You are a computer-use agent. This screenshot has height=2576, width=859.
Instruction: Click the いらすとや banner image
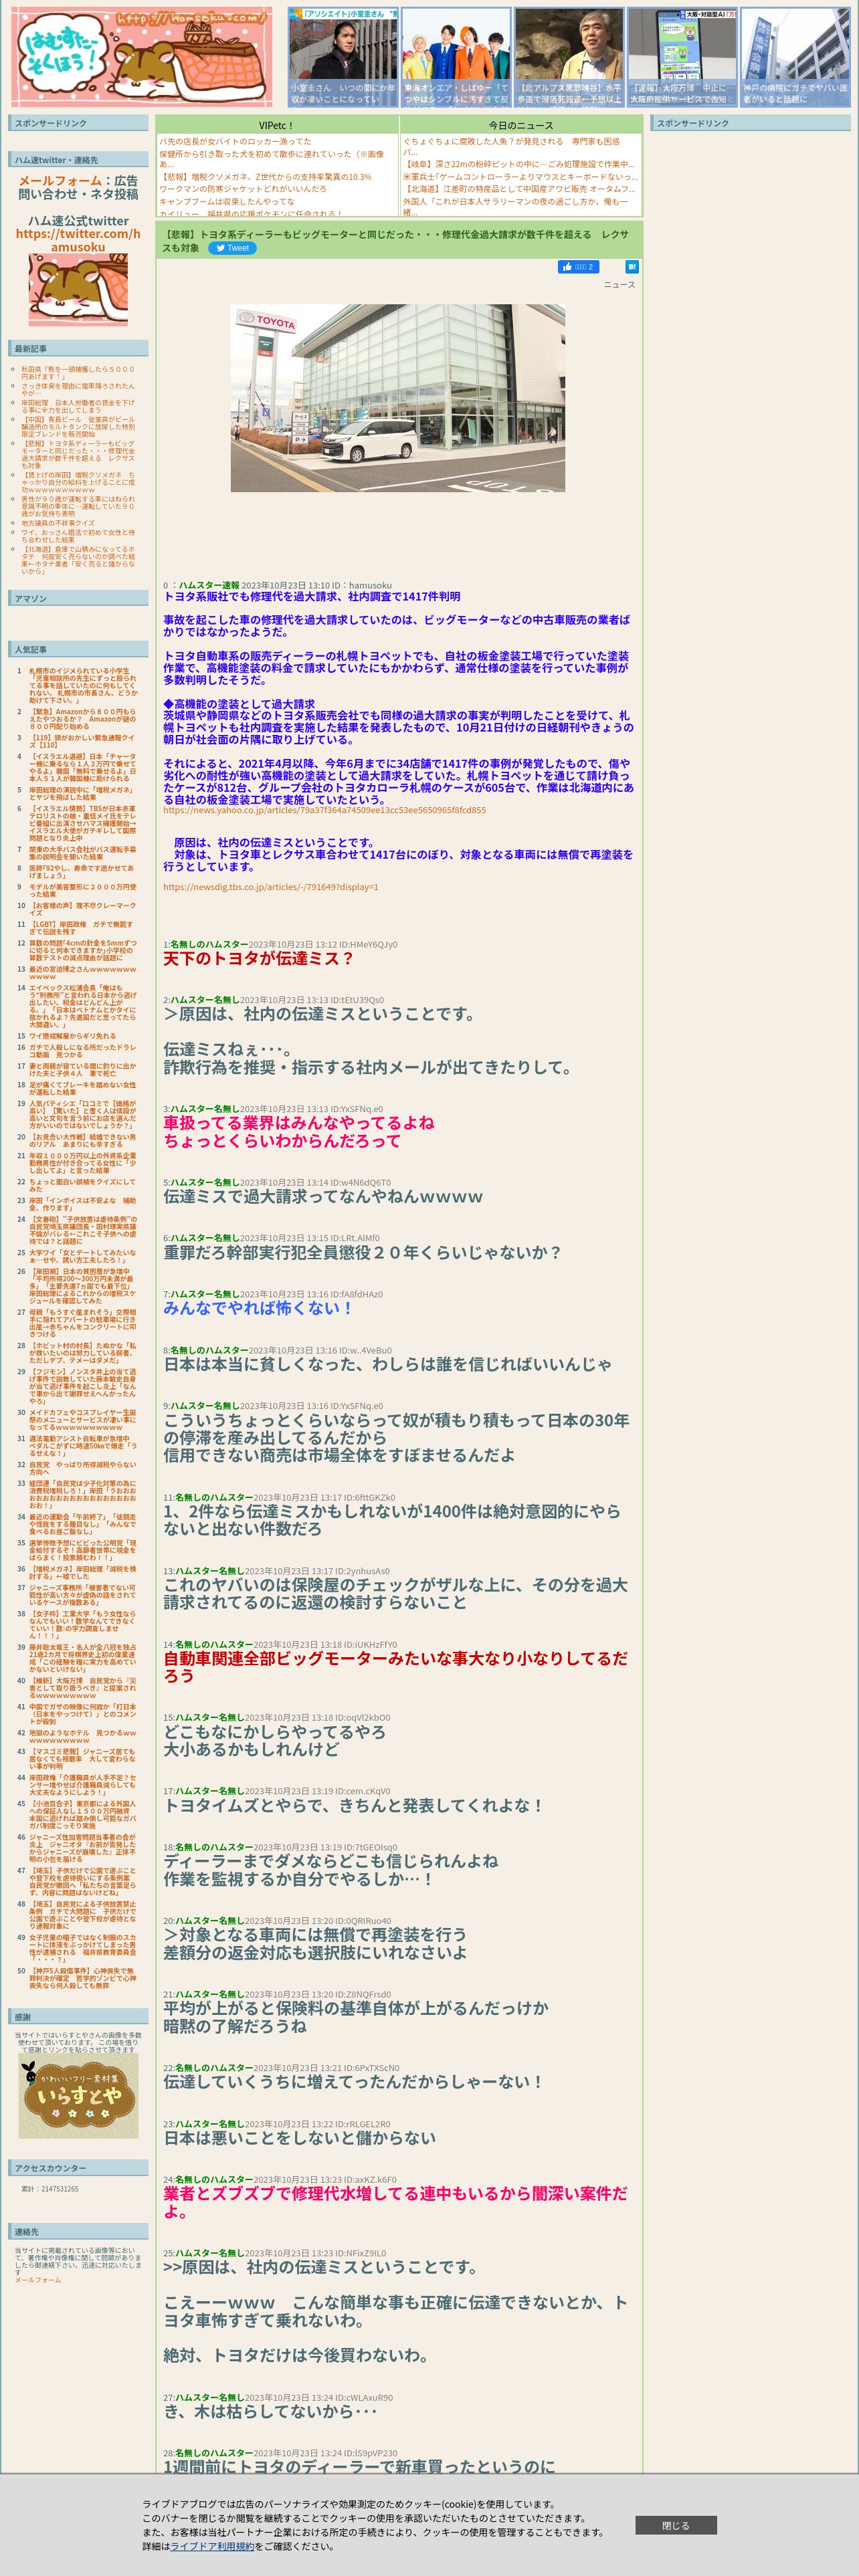[x=78, y=2096]
